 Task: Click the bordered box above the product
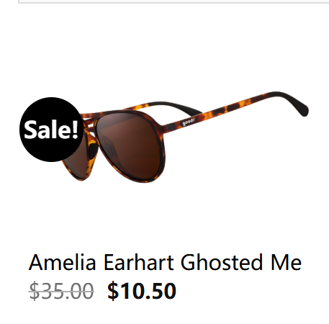[173, 1]
